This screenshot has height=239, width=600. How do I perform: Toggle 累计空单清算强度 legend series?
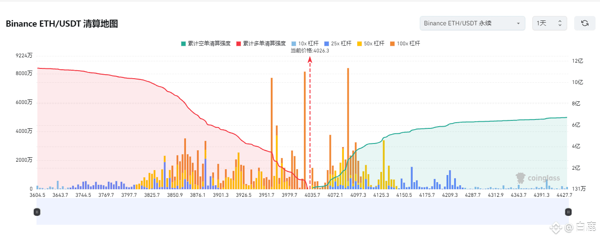pyautogui.click(x=205, y=44)
